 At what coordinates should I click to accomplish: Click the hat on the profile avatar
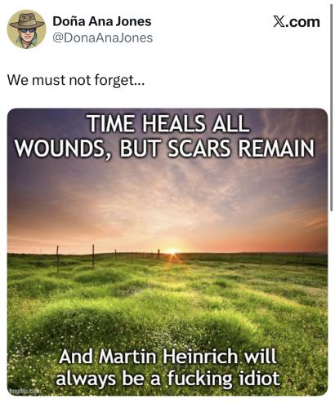coord(27,22)
